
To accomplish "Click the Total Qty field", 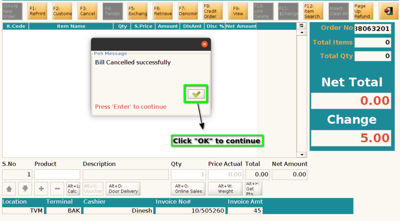I will (x=373, y=56).
